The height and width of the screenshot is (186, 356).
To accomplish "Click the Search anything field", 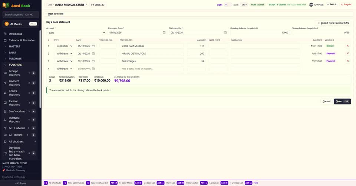I will 21,14.
